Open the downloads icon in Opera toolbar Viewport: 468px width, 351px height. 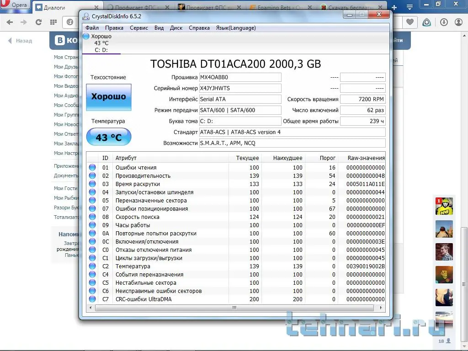click(x=444, y=22)
